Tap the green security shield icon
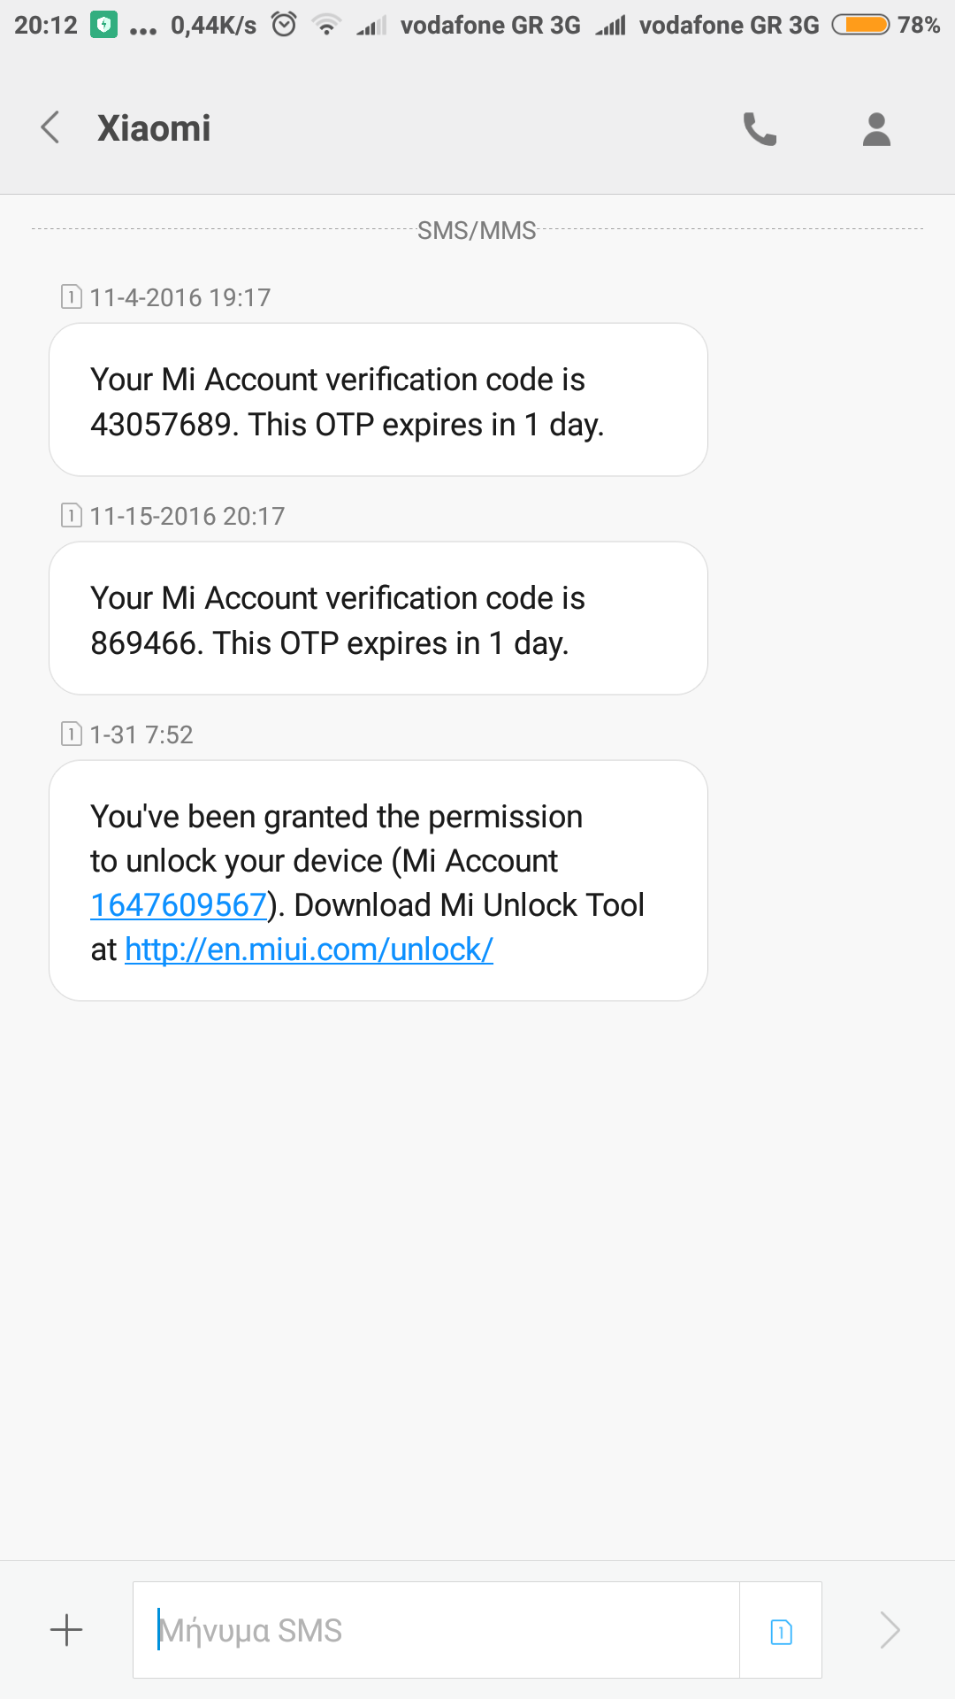The image size is (955, 1699). 104,25
